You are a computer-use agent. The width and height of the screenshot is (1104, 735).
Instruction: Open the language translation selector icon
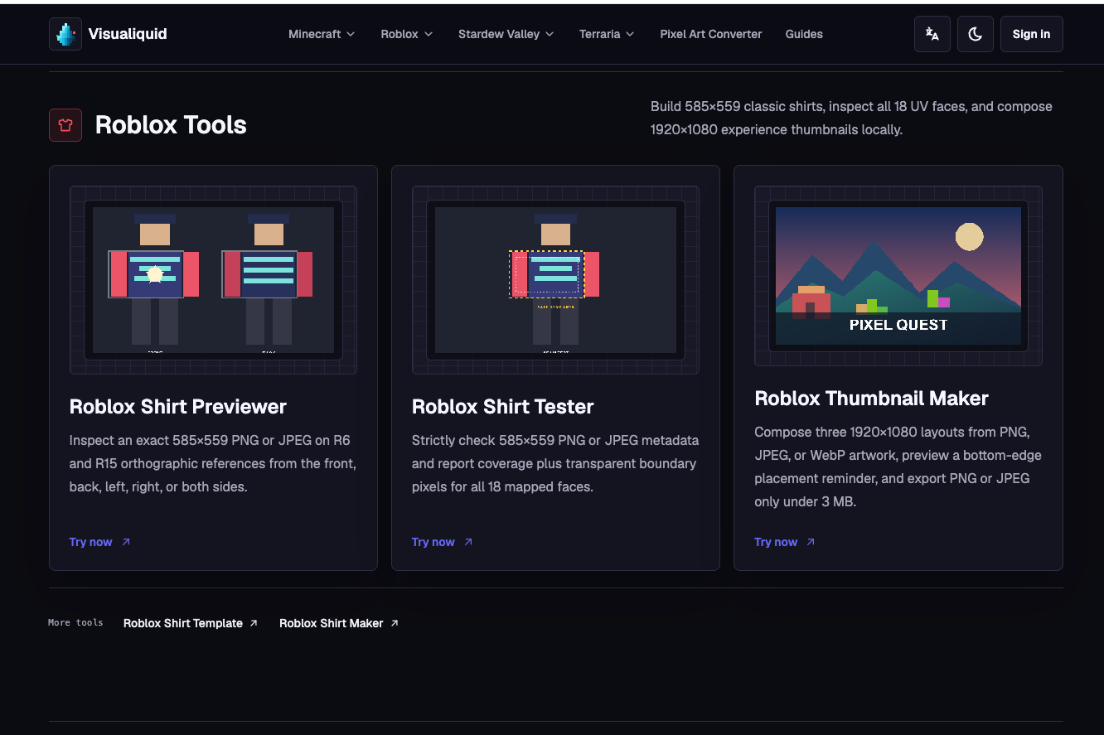tap(932, 34)
